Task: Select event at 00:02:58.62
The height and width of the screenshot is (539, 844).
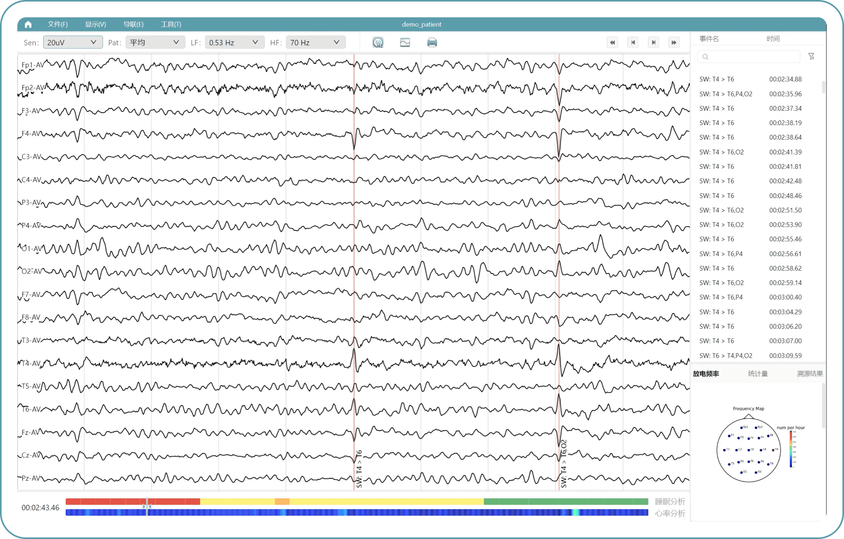Action: point(751,269)
